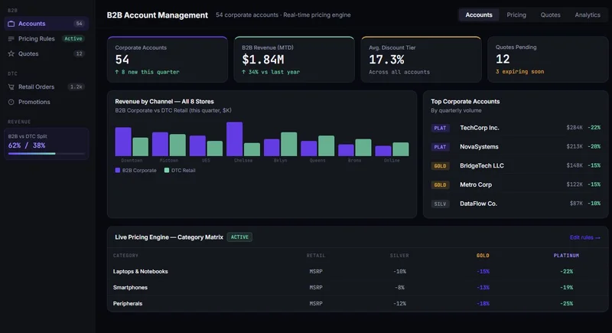Open Quotes in the sidebar
Image resolution: width=612 pixels, height=333 pixels.
(x=47, y=54)
